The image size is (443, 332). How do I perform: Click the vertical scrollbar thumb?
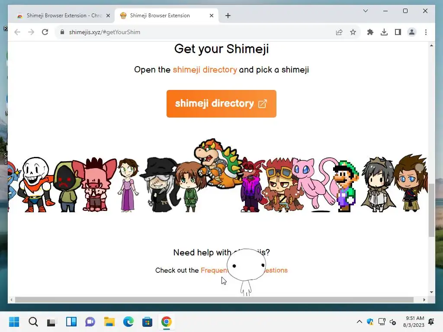(x=431, y=211)
